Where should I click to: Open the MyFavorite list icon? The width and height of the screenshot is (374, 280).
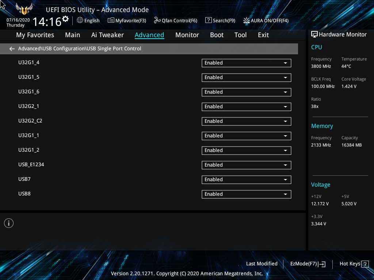(x=111, y=20)
